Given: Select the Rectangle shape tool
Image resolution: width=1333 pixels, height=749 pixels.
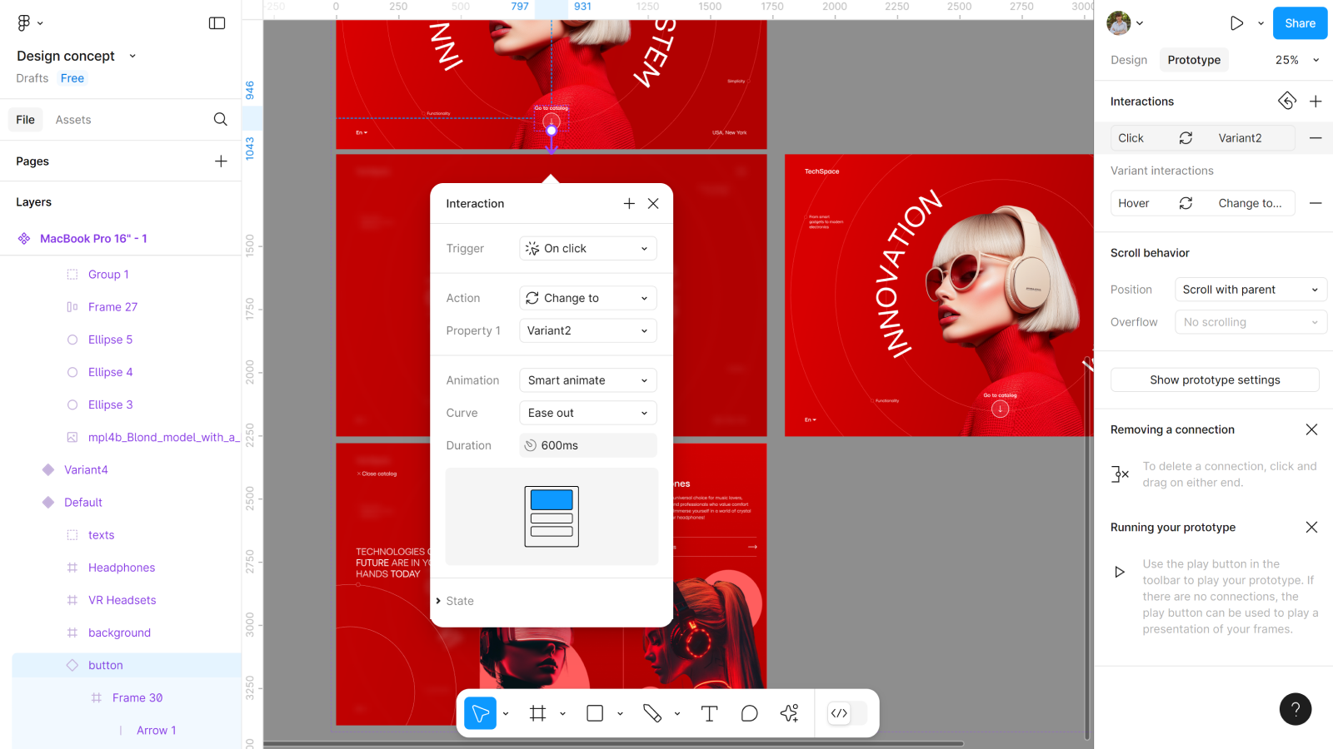Looking at the screenshot, I should click(x=595, y=713).
